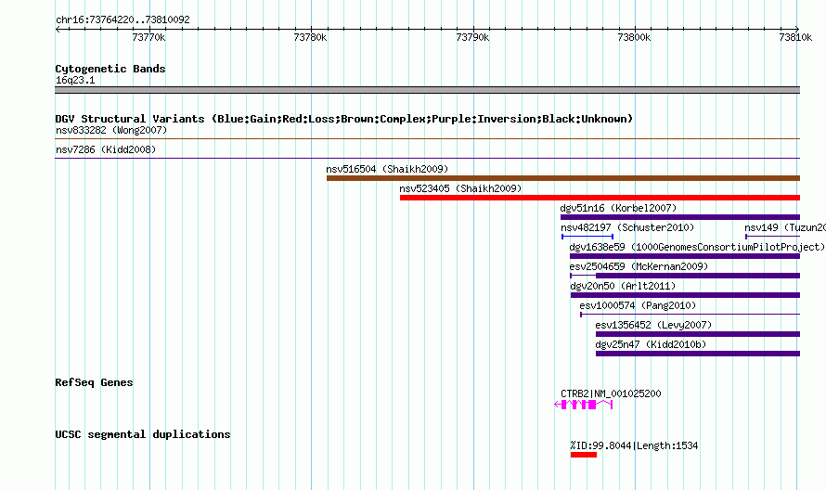Click the dgv25n47 (Kidd2010b) text label
Image resolution: width=826 pixels, height=490 pixels.
[x=651, y=344]
